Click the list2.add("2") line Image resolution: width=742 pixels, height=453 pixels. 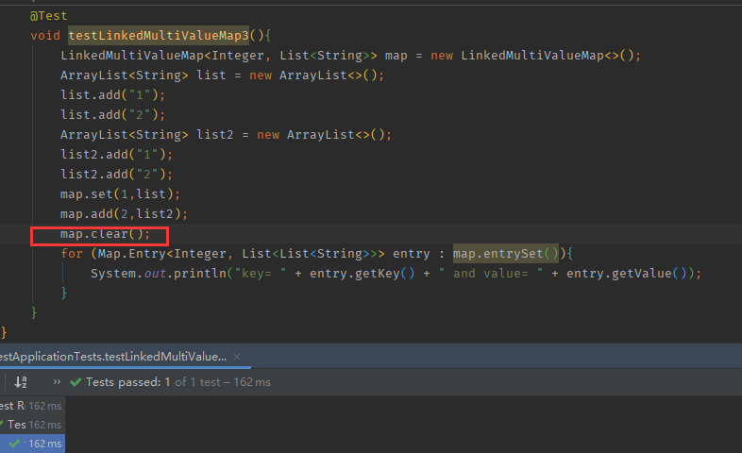pos(116,175)
